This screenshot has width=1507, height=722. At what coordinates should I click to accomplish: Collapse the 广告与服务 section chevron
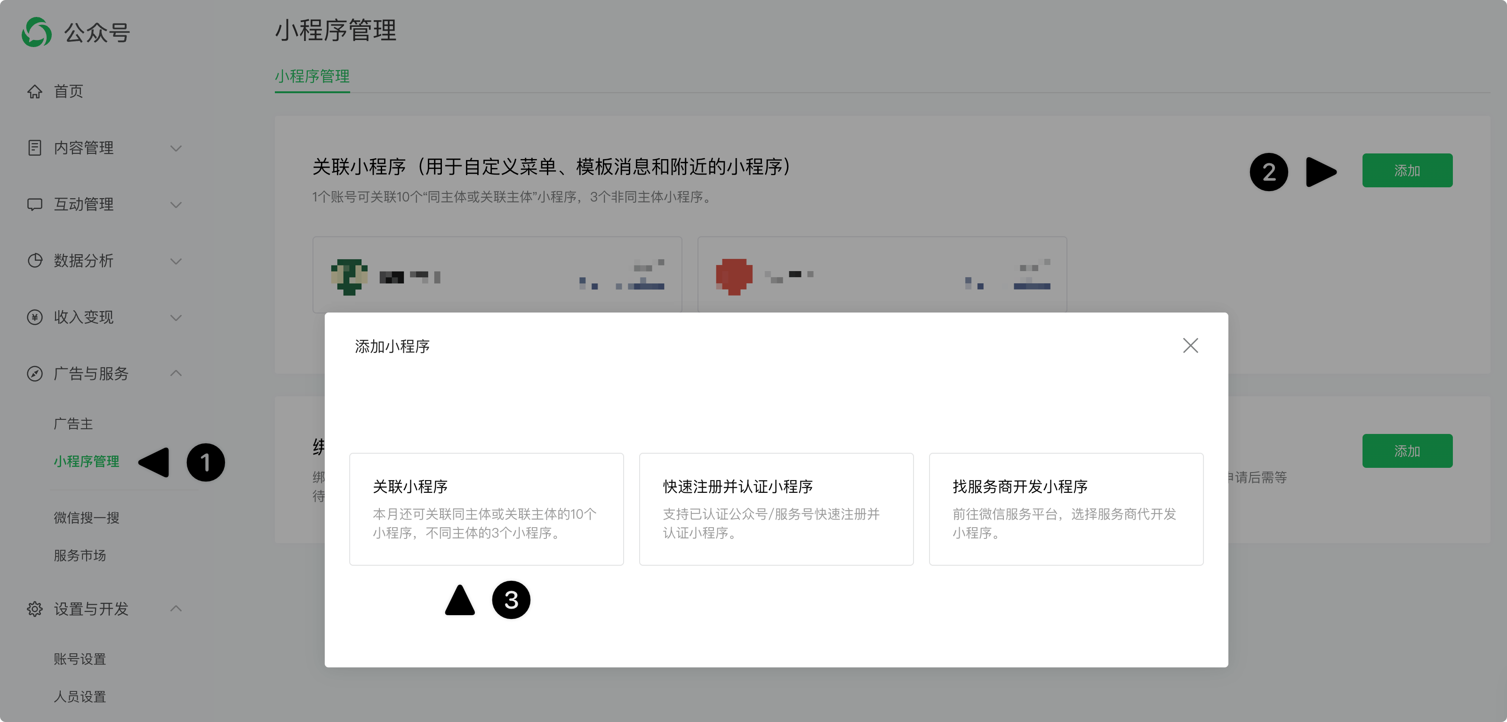click(176, 373)
